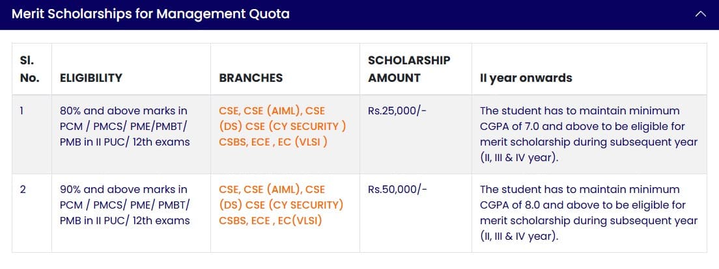Viewport: 719px width, 269px height.
Task: Click the BRANCHES column header
Action: click(x=251, y=78)
